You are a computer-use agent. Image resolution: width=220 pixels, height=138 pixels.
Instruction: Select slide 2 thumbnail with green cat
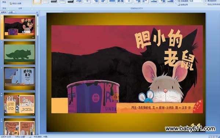19,53
